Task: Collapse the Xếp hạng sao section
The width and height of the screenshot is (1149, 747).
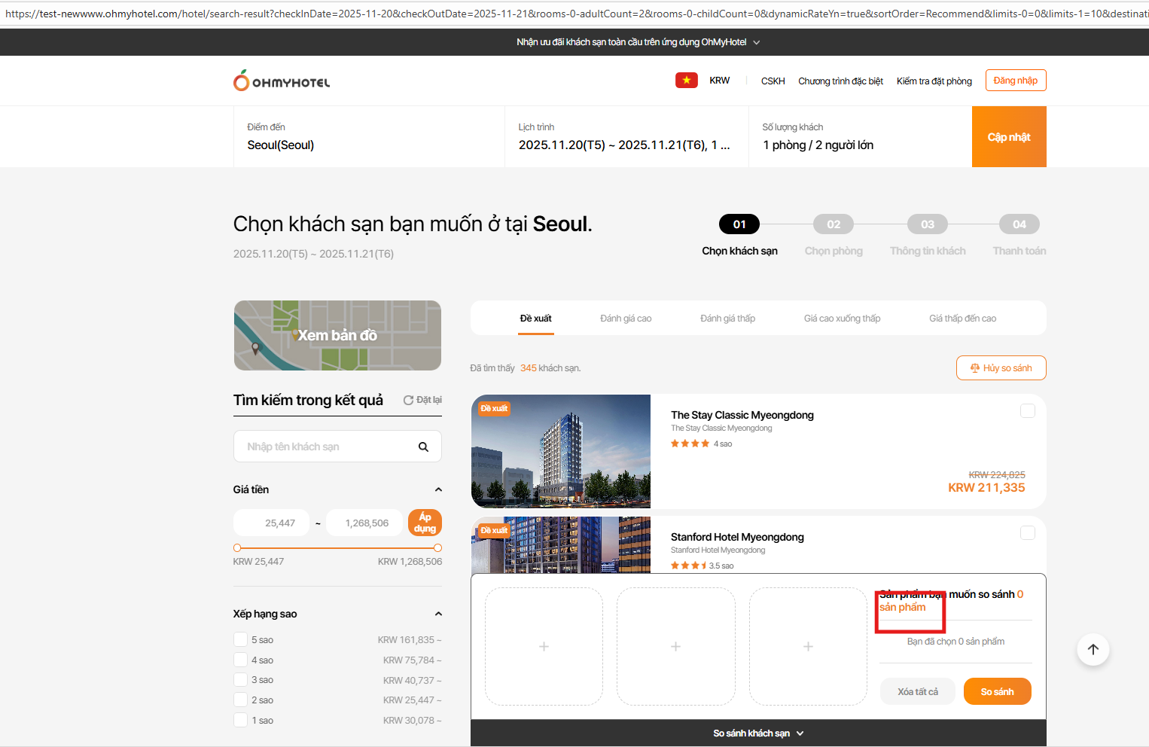Action: [438, 614]
